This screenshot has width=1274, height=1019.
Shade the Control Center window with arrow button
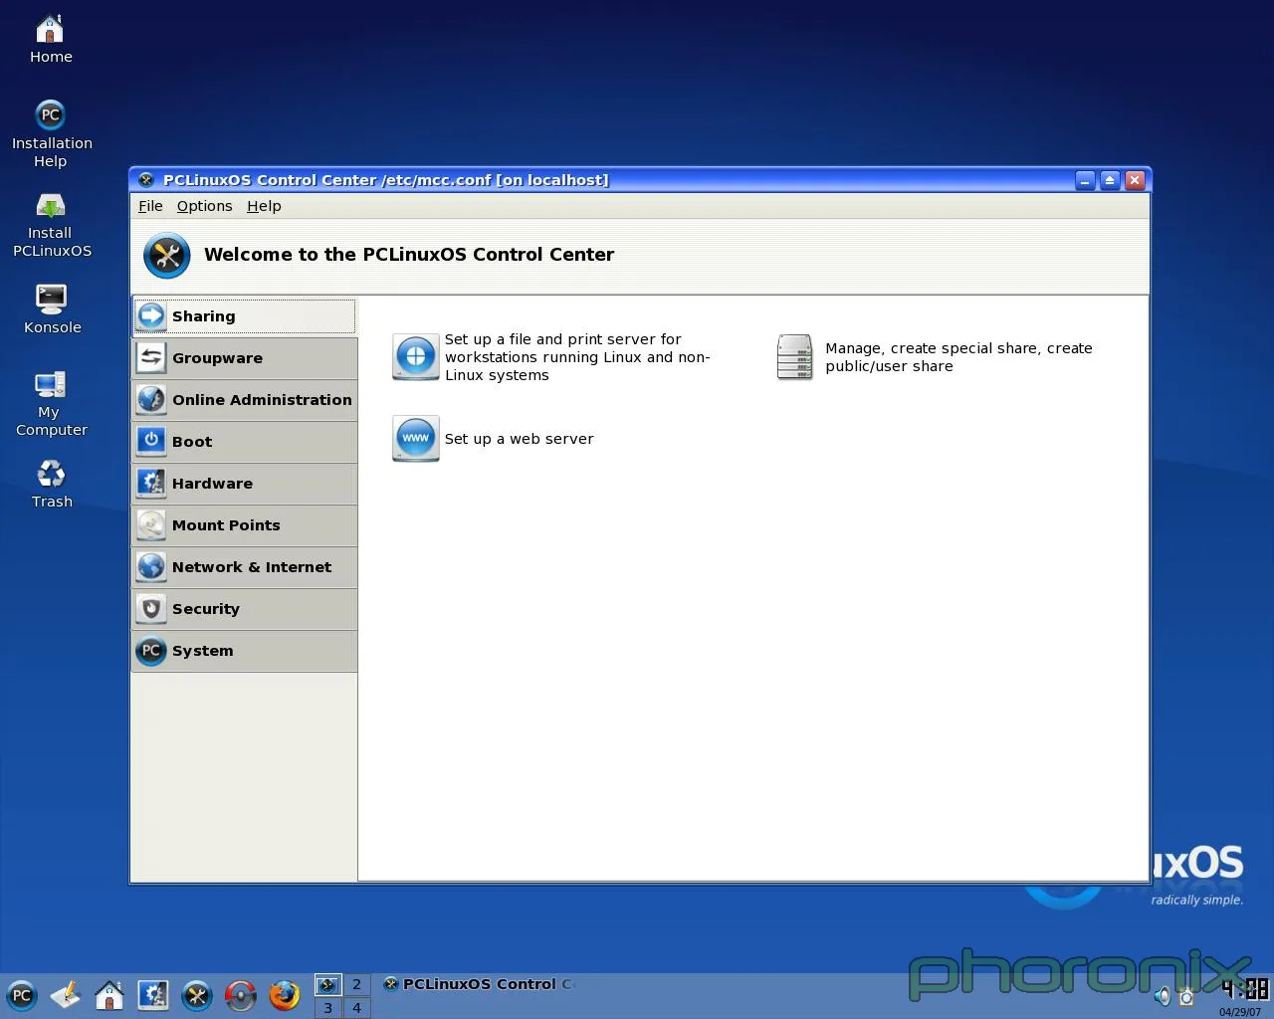click(1110, 180)
